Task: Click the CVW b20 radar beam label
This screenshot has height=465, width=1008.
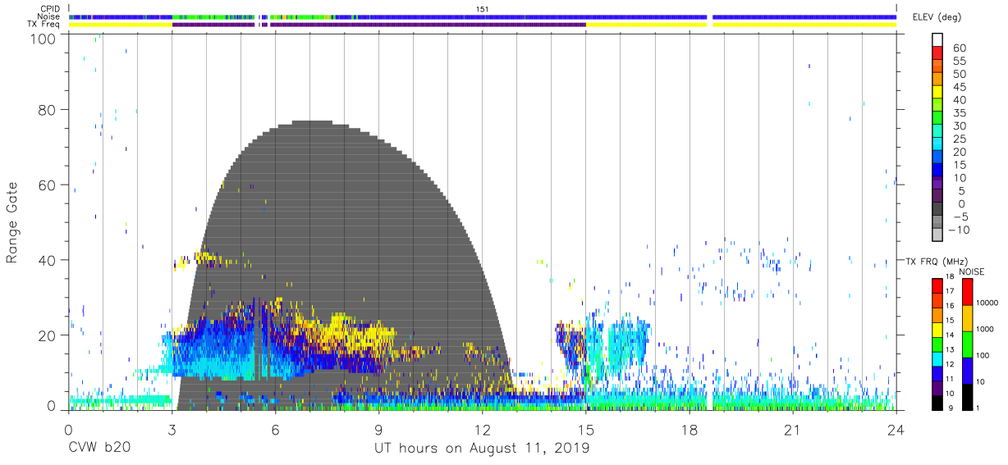Action: click(99, 449)
